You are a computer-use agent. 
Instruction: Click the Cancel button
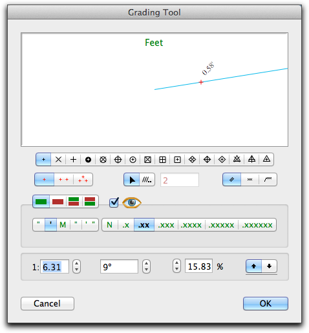(47, 303)
